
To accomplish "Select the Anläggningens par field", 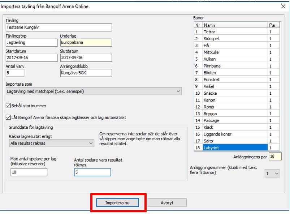I will point(275,157).
